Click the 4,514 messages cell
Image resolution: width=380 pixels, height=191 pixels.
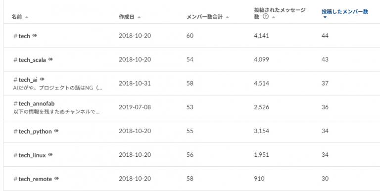coord(261,84)
